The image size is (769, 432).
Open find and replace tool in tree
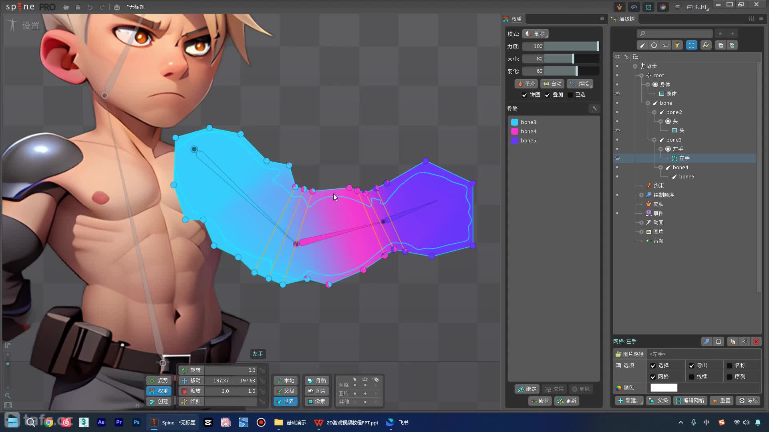pyautogui.click(x=706, y=45)
